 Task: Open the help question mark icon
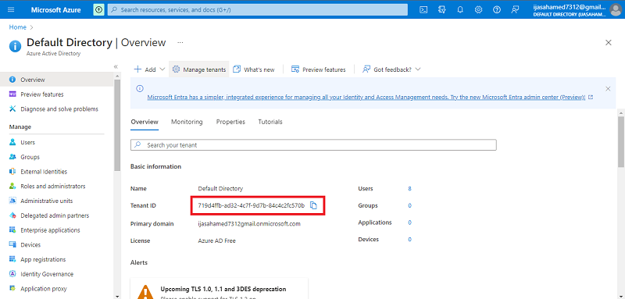click(497, 9)
